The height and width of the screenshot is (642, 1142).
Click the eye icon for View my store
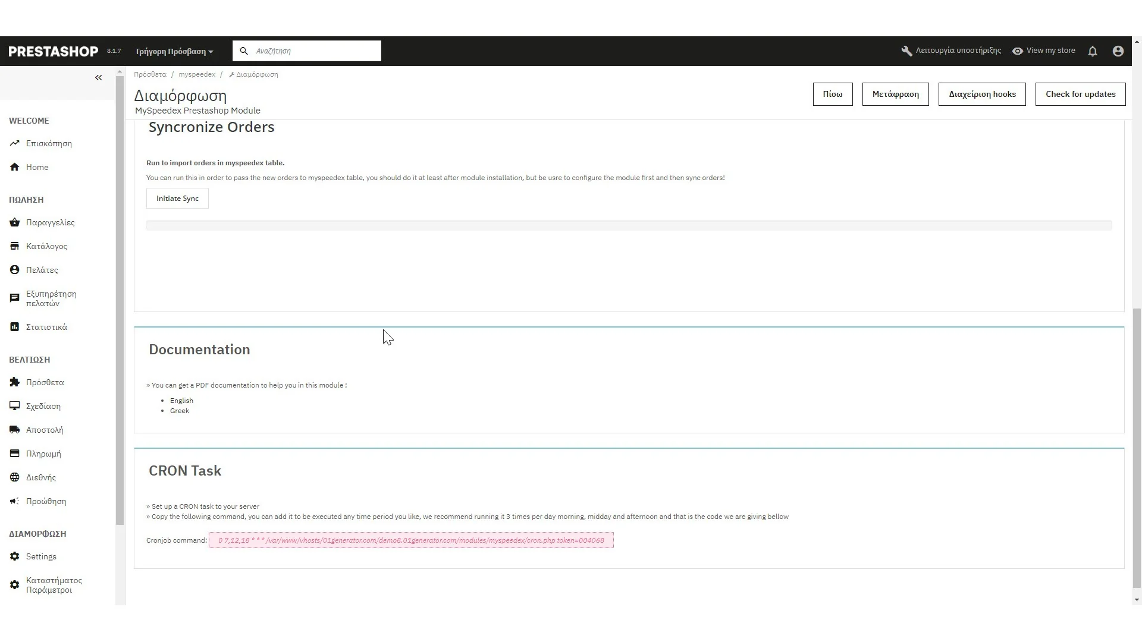coord(1018,51)
